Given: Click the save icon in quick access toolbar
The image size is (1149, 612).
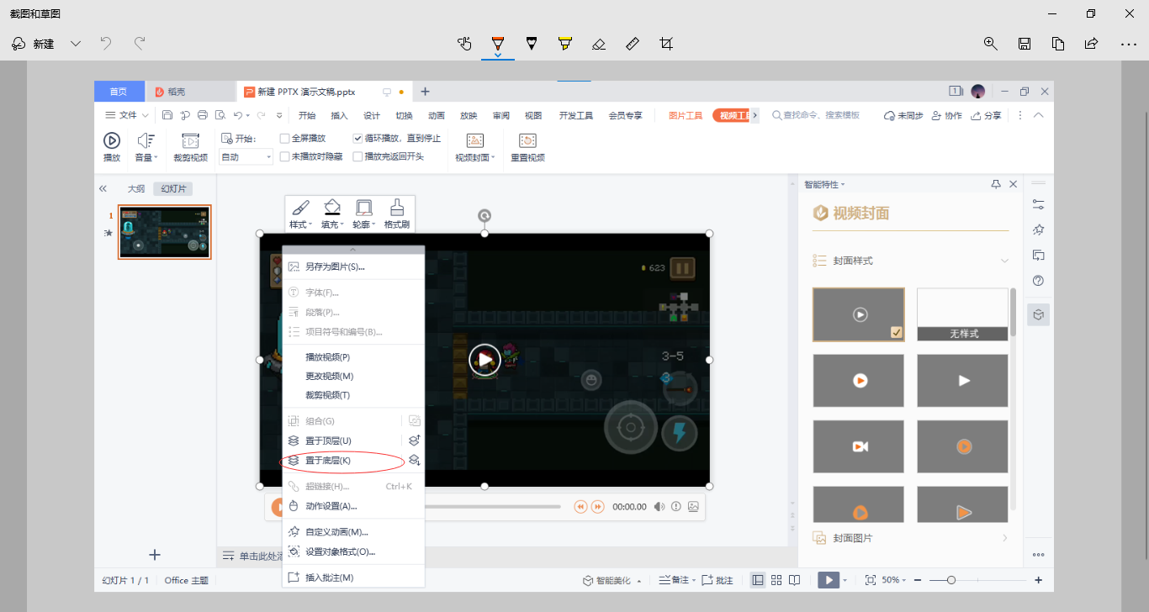Looking at the screenshot, I should tap(167, 115).
